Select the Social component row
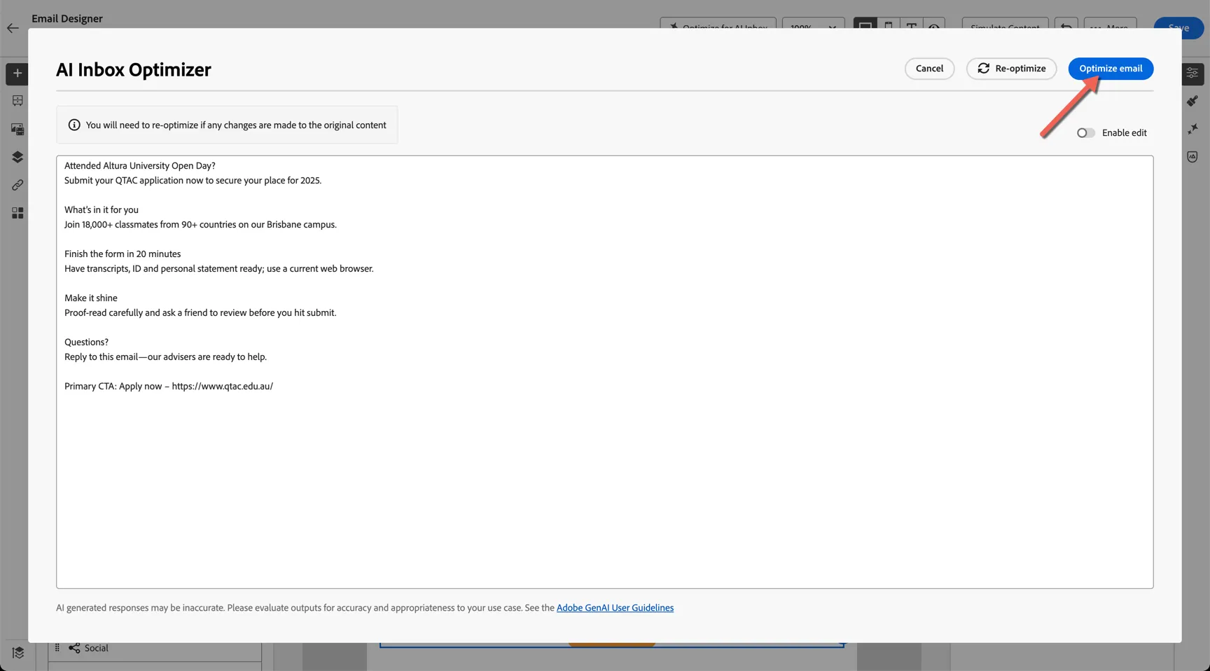This screenshot has width=1210, height=671. coord(155,649)
